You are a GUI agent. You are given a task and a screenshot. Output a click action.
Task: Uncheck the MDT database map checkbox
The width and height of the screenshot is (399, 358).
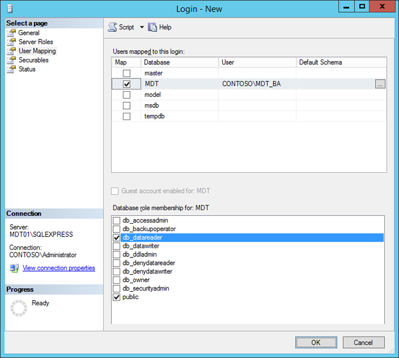click(126, 84)
